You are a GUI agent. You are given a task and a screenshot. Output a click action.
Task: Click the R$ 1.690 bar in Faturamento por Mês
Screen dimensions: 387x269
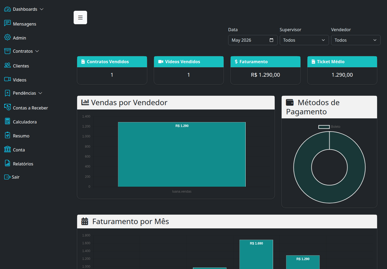[x=256, y=254]
